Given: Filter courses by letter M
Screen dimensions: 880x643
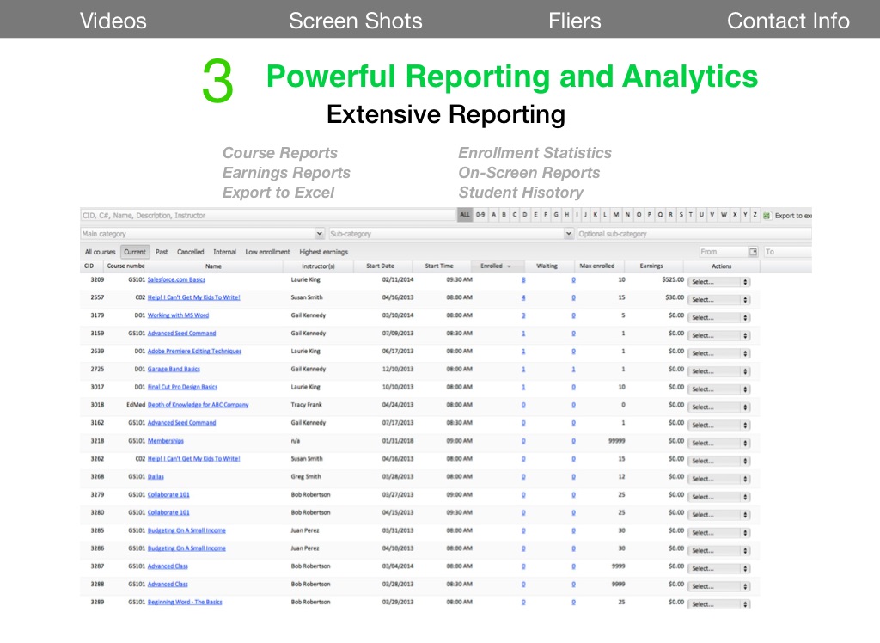Looking at the screenshot, I should coord(616,215).
